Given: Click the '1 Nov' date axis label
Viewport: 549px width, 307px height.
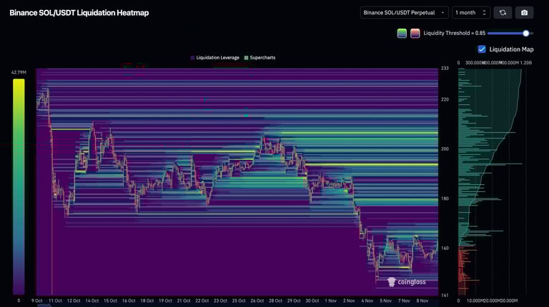Looking at the screenshot, I should [x=330, y=301].
